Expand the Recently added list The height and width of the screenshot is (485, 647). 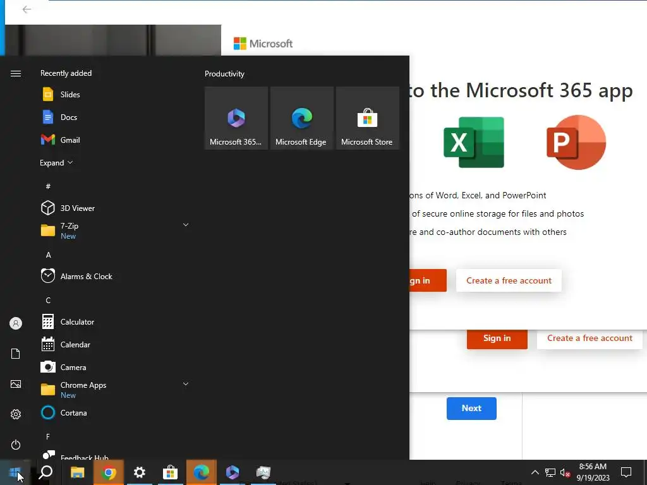click(56, 162)
